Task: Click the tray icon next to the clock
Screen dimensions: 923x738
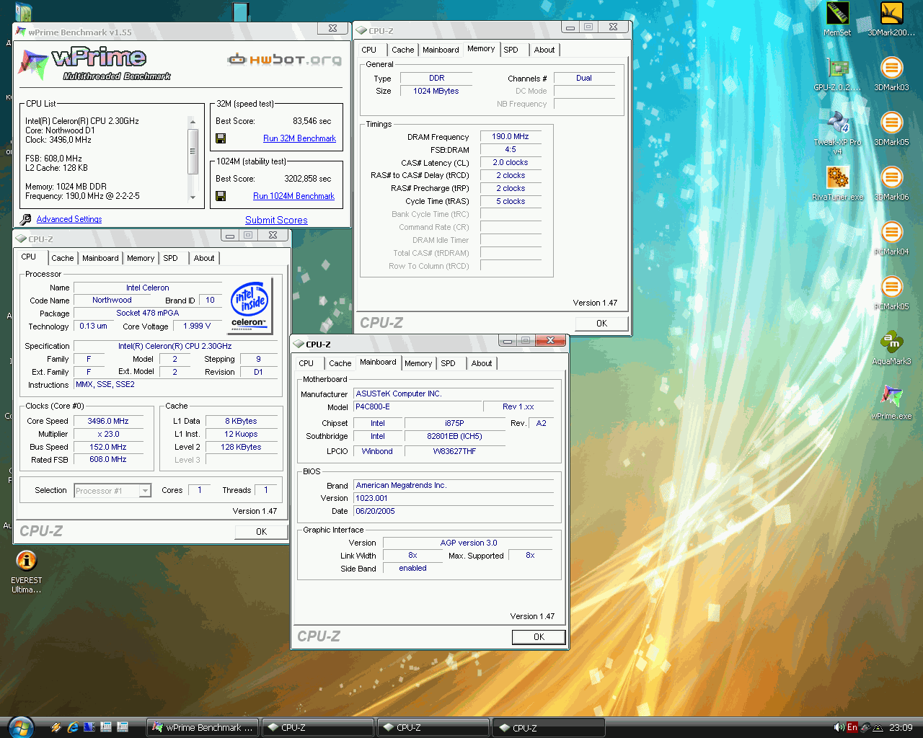Action: pos(878,728)
